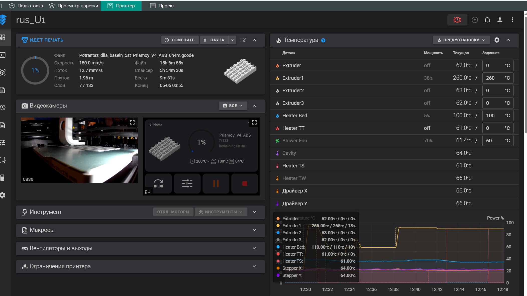Click the ПАУЗА button
The height and width of the screenshot is (296, 527).
tap(214, 40)
